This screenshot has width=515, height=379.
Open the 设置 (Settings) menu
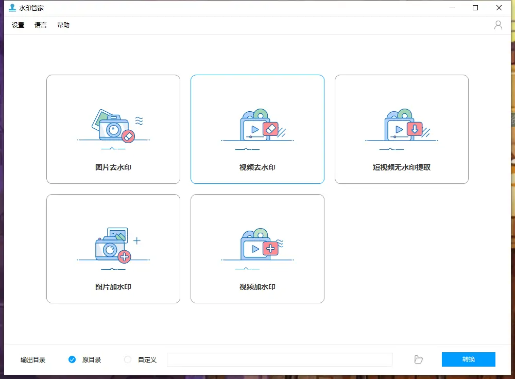(17, 24)
